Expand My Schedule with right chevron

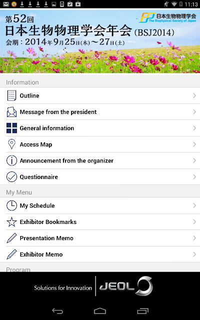[194, 205]
